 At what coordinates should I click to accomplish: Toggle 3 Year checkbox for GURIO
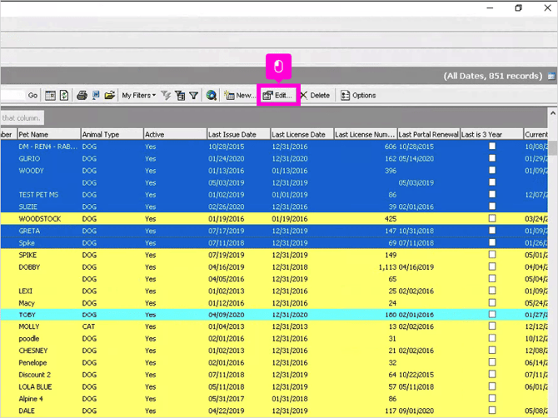[x=492, y=158]
